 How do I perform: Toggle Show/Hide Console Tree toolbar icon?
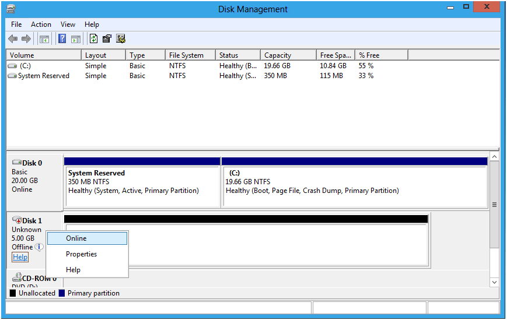[44, 40]
